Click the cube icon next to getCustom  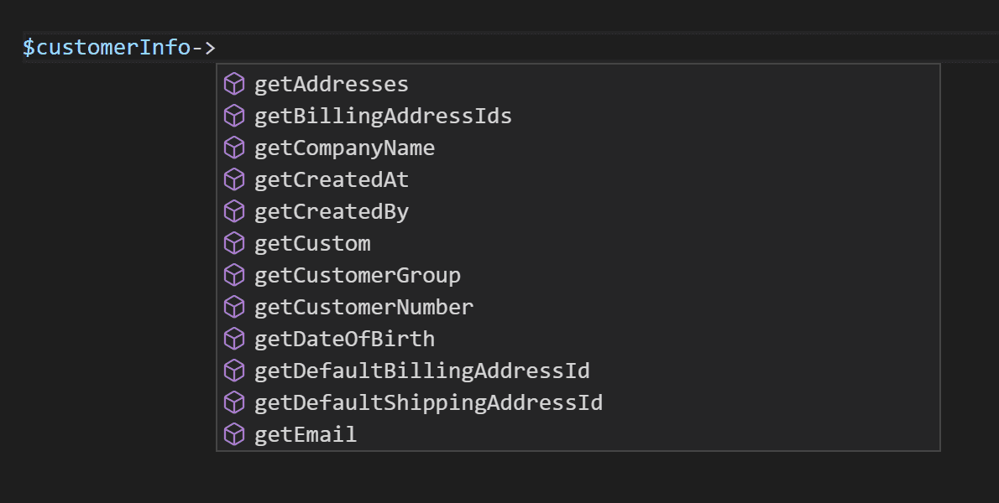[x=233, y=243]
